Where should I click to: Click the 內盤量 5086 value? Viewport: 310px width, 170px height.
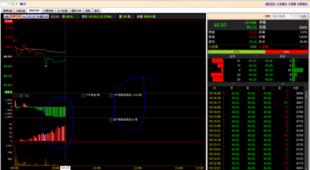[x=253, y=47]
